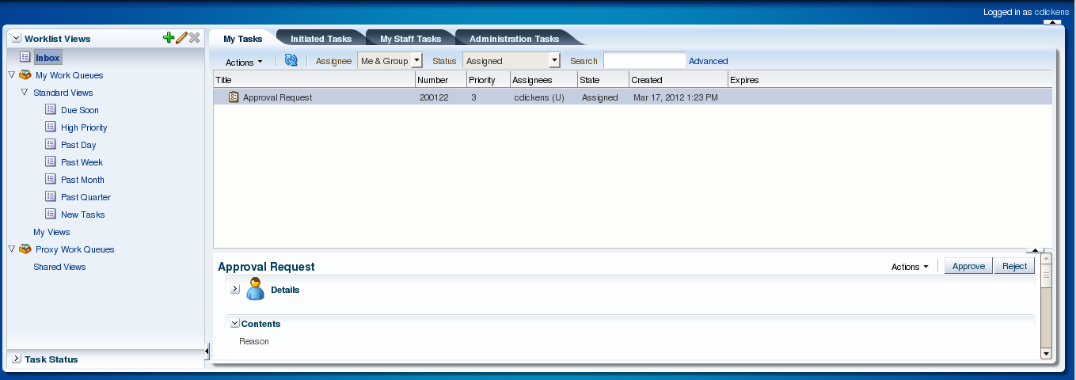Image resolution: width=1076 pixels, height=380 pixels.
Task: Collapse the Worklist Views panel
Action: 16,38
